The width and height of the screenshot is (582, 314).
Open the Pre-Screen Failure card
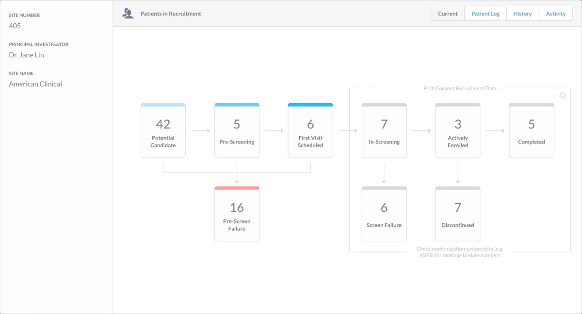(237, 214)
